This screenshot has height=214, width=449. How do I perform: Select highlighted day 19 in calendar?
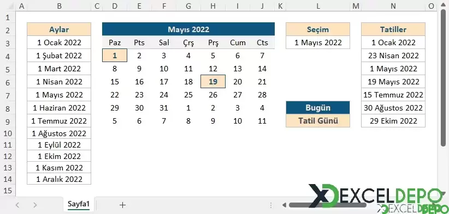[213, 82]
